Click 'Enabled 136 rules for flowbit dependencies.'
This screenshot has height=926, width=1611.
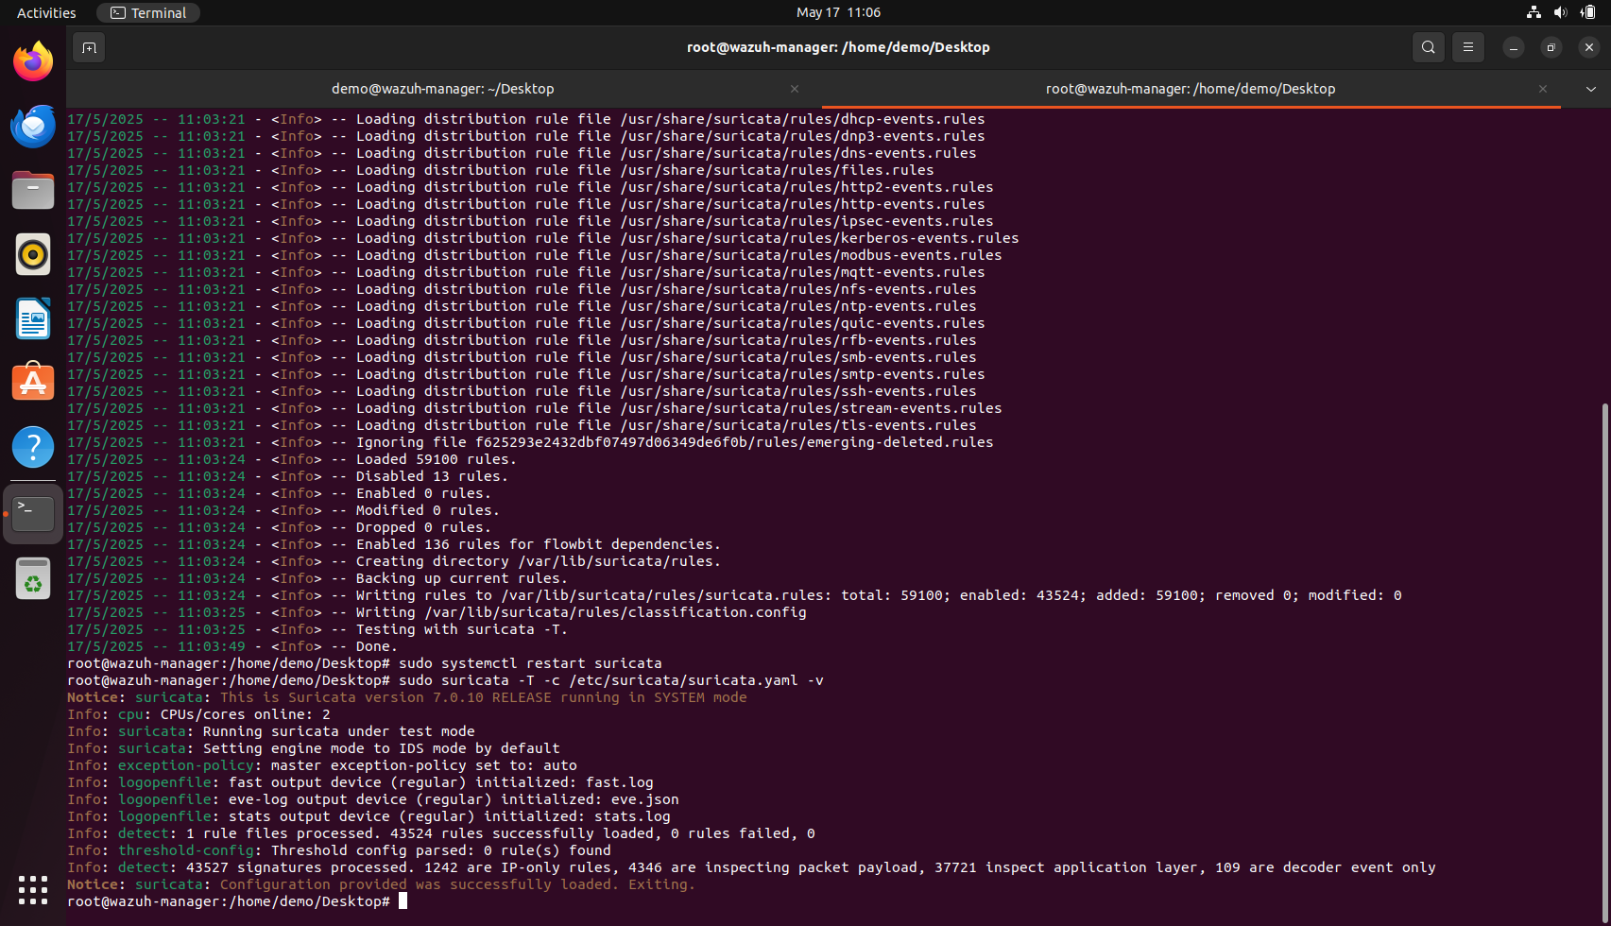tap(394, 544)
